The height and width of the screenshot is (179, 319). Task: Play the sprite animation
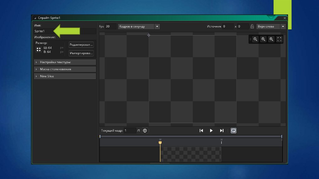click(x=211, y=131)
